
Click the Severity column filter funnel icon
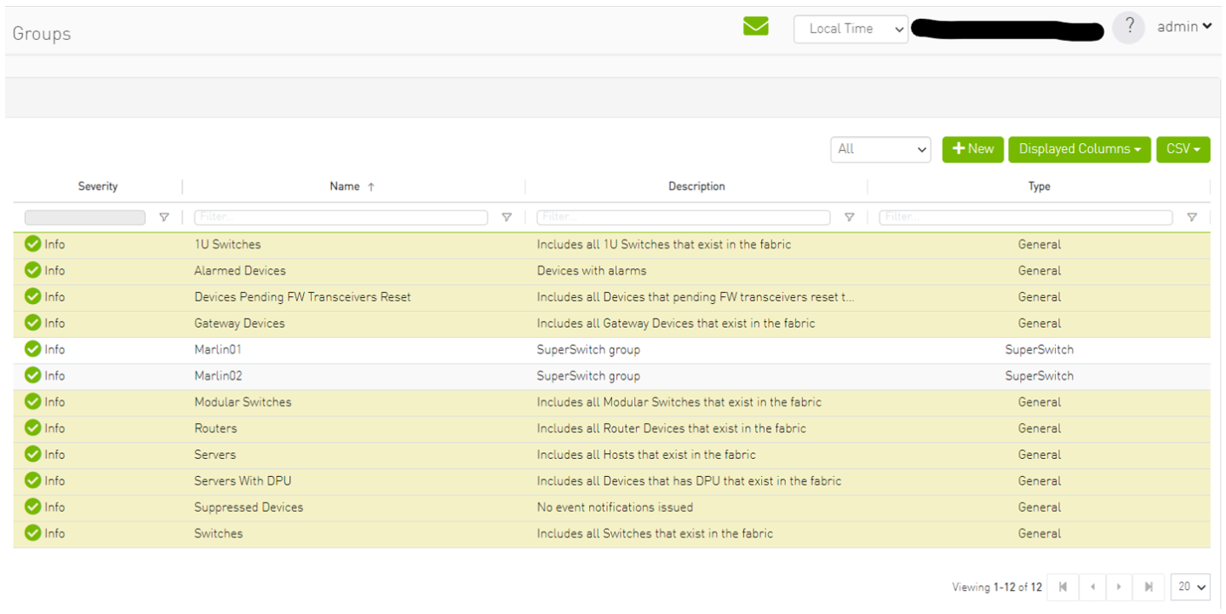(x=164, y=218)
